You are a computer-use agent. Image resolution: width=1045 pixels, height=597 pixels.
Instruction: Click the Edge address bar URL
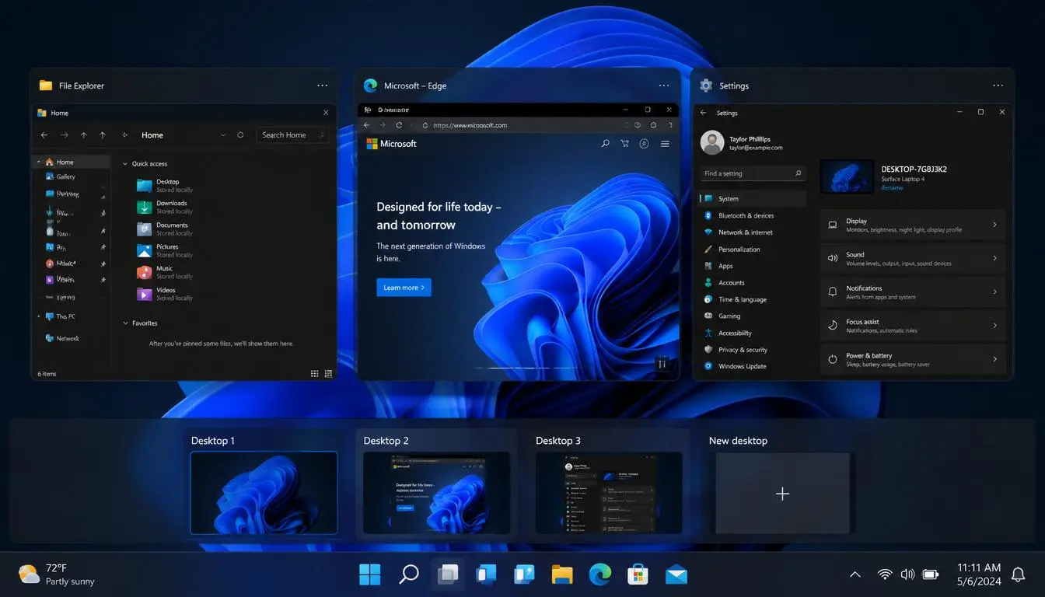(x=470, y=125)
